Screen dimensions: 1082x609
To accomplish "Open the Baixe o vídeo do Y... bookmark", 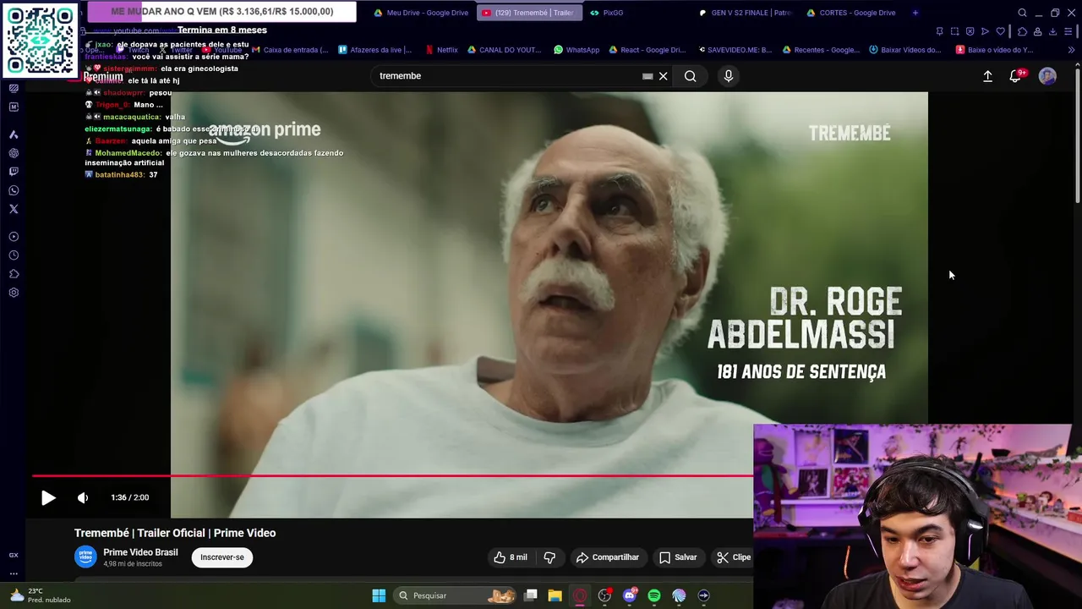I will [x=995, y=50].
